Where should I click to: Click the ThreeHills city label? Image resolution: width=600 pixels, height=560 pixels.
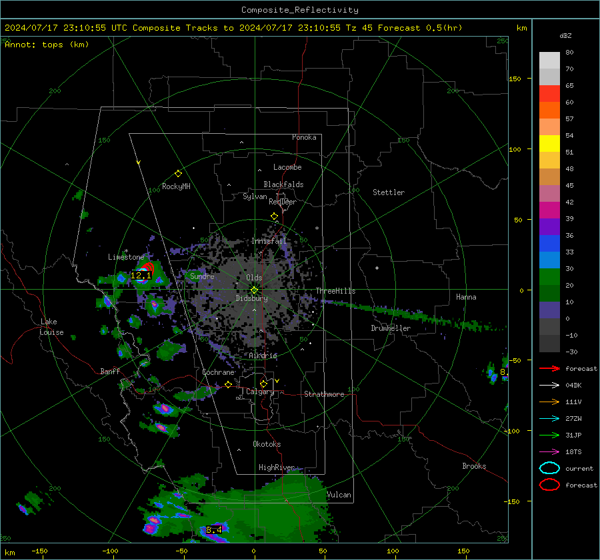(335, 291)
